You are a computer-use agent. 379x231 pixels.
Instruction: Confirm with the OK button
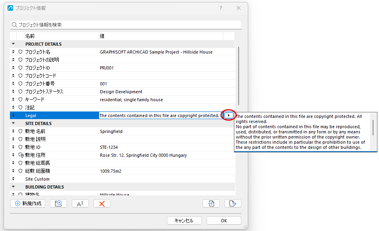click(224, 221)
